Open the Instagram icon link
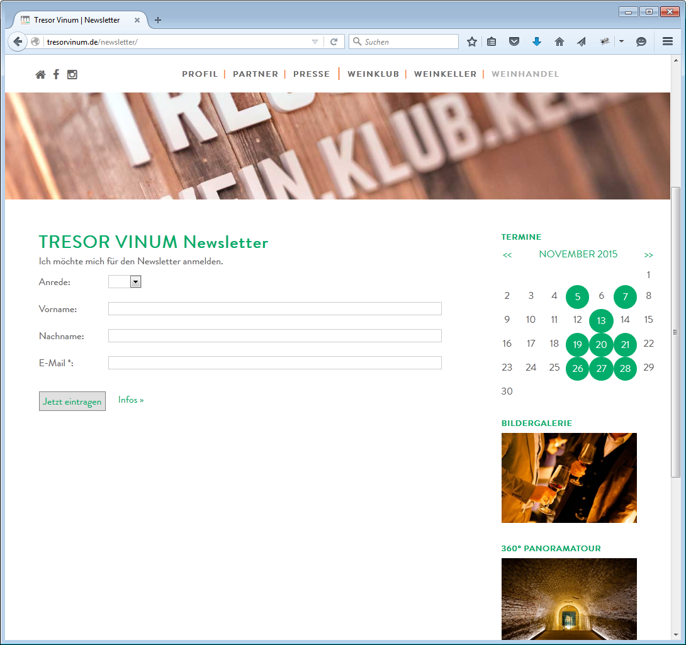This screenshot has width=686, height=645. point(72,74)
